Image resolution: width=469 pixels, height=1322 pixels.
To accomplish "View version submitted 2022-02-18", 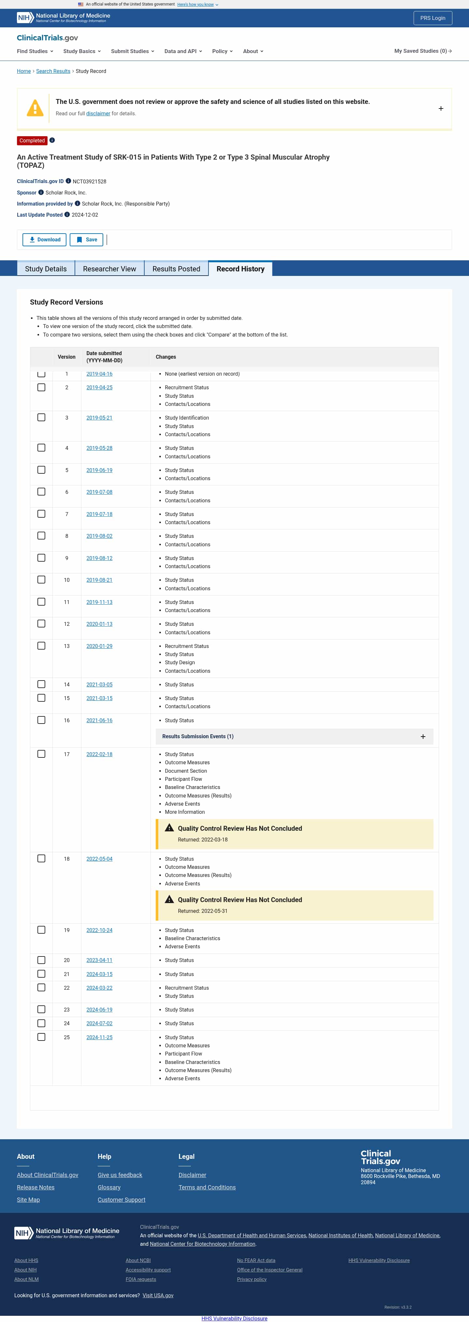I will pos(99,754).
